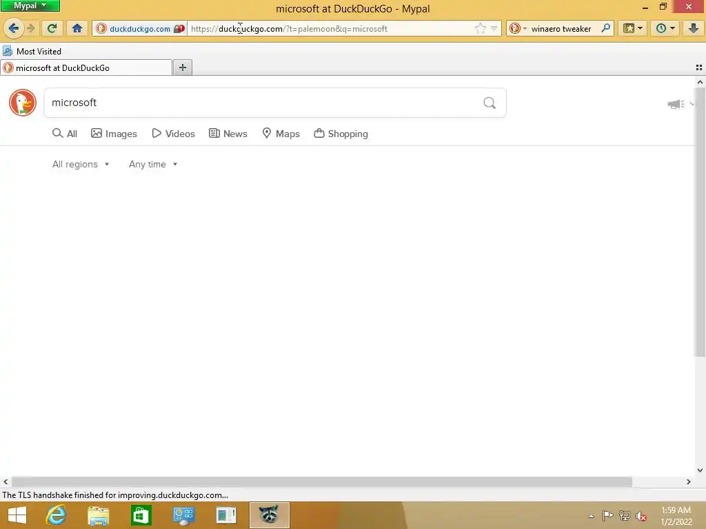Restore down the Mypal window

[x=663, y=6]
